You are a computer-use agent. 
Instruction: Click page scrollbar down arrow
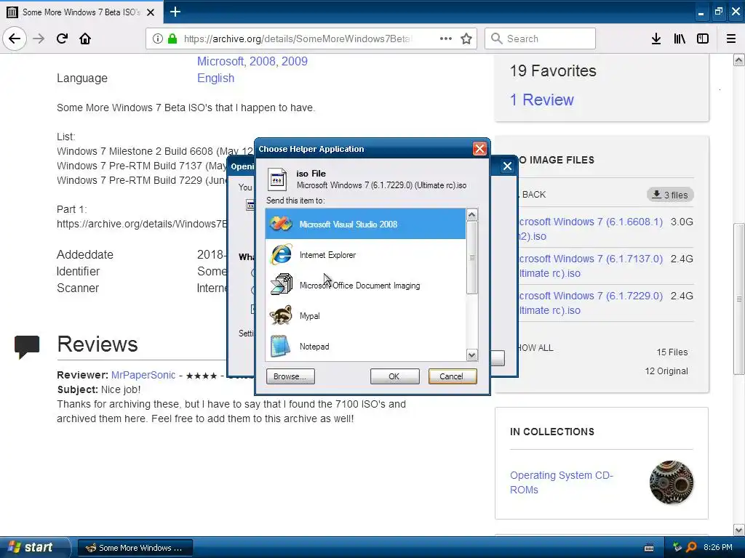click(739, 530)
